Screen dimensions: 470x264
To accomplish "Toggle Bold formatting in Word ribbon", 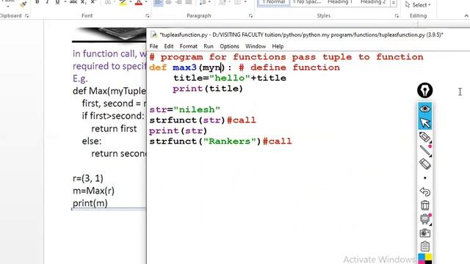I will [x=37, y=2].
